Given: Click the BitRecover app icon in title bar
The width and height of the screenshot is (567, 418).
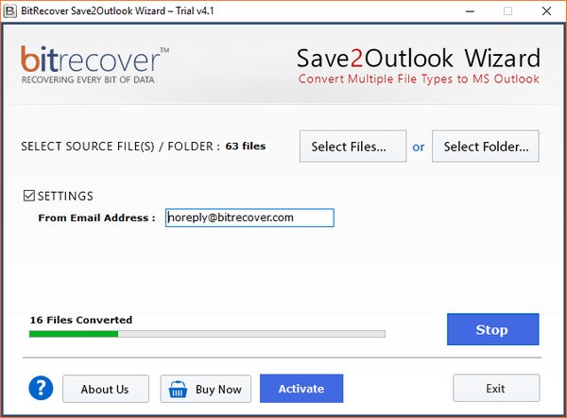Looking at the screenshot, I should pos(9,11).
